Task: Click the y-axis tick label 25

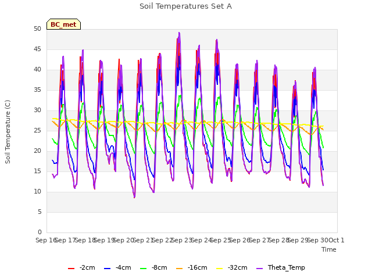Action: [x=37, y=130]
